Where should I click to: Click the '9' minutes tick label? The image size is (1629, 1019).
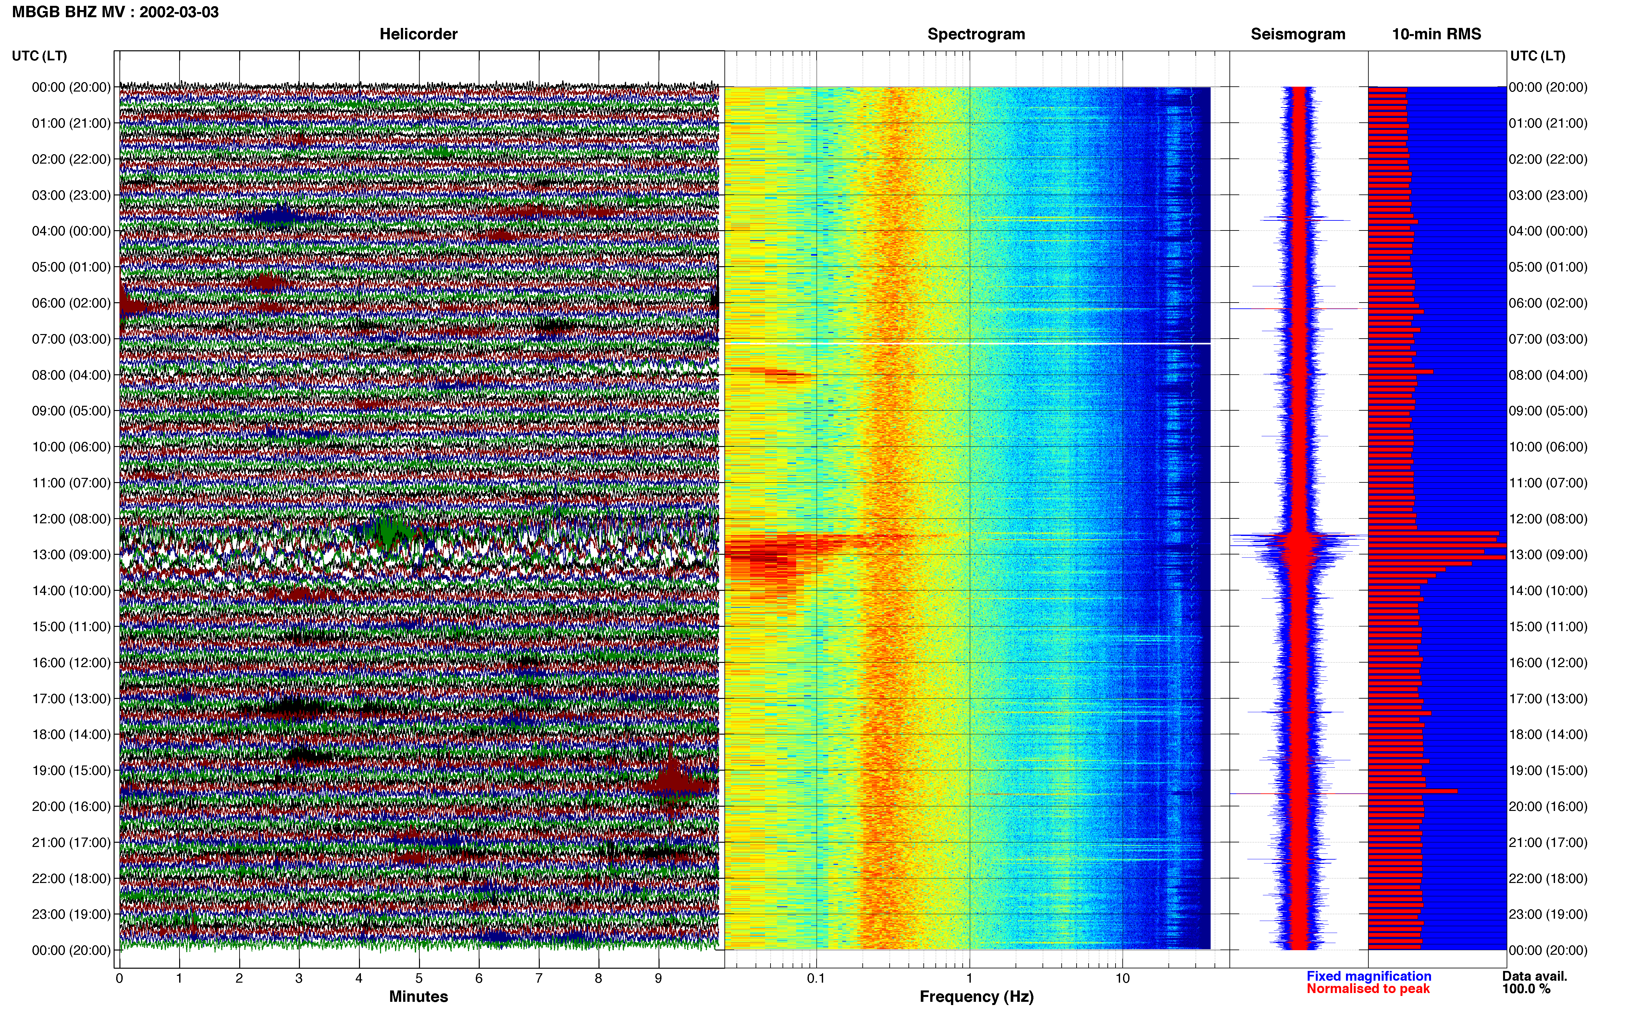tap(658, 978)
